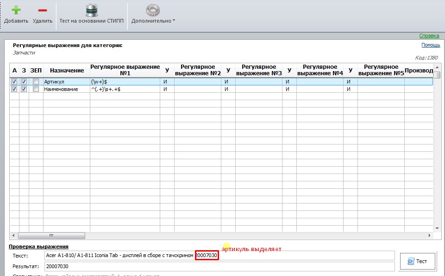Select the Наименование cell
Viewport: 445px width, 276px height.
(66, 89)
